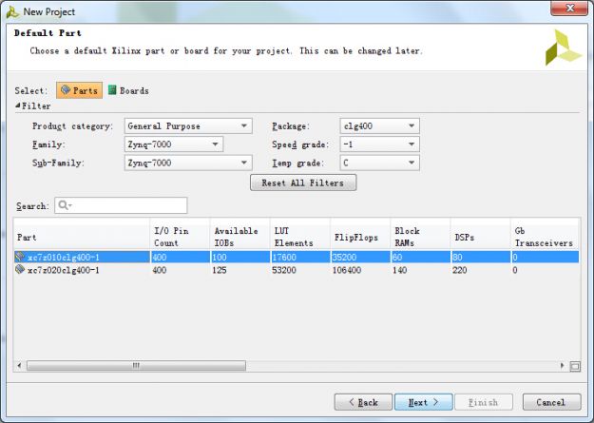Image resolution: width=594 pixels, height=423 pixels.
Task: Click DSPs value 220 cell
Action: 459,270
